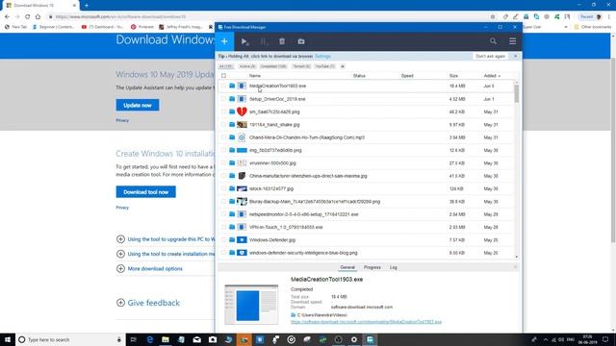Expand 'More download options' section
The width and height of the screenshot is (616, 346).
pyautogui.click(x=120, y=269)
